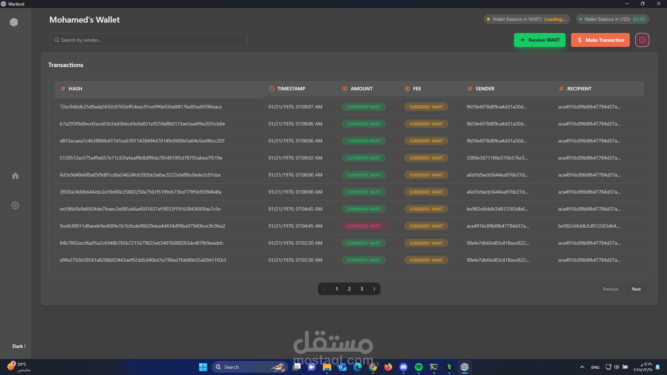Click the 0.01000000 WART amount badge

point(364,158)
